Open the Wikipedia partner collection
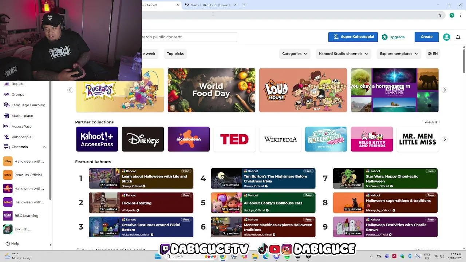Screen dimensions: 466x262 coord(280,139)
